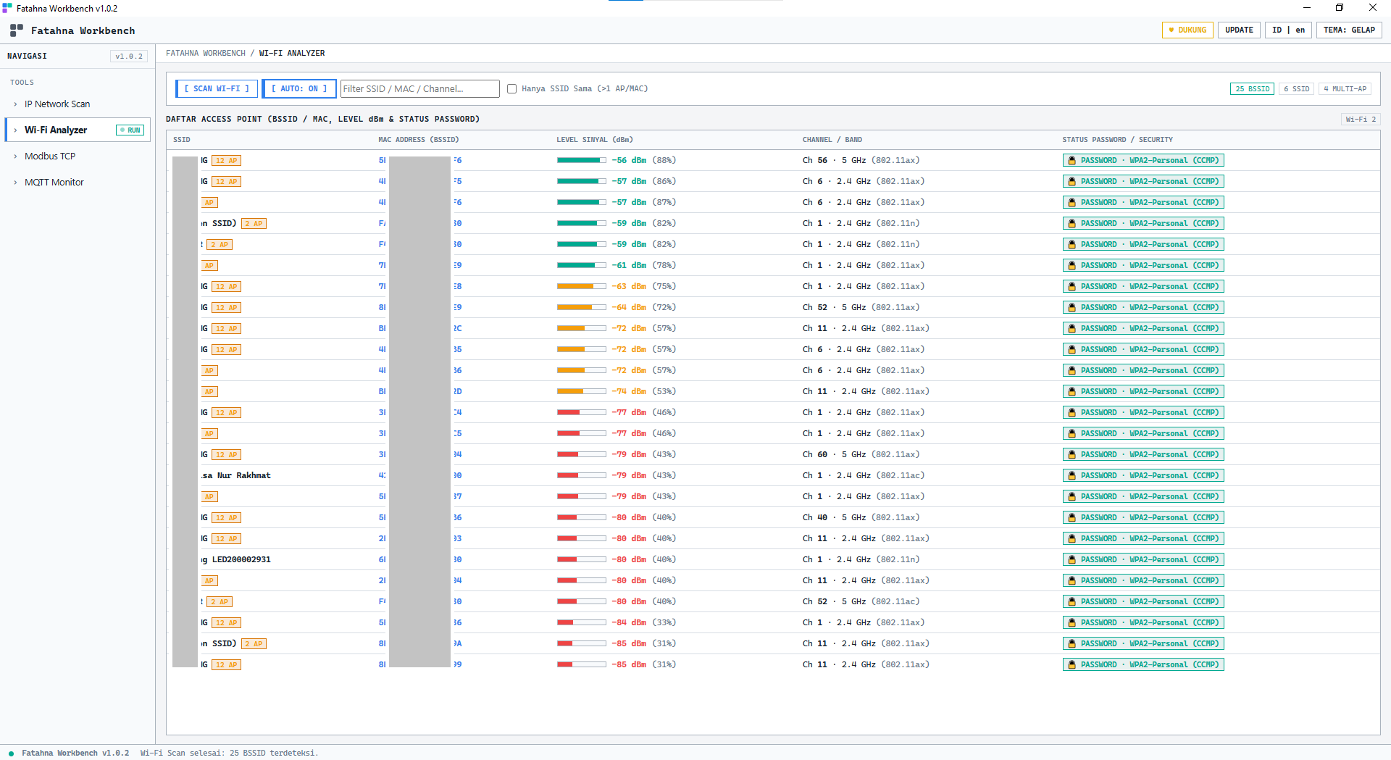1391x760 pixels.
Task: Expand the IP Network Scan chevron
Action: [15, 104]
